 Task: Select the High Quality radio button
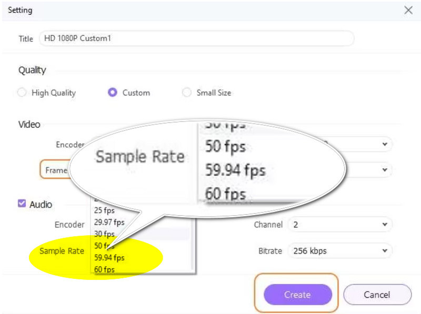22,93
